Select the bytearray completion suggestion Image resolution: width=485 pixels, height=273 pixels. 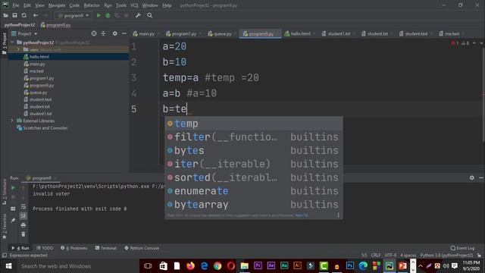[254, 205]
